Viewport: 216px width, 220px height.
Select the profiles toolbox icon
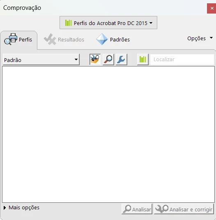pyautogui.click(x=95, y=60)
